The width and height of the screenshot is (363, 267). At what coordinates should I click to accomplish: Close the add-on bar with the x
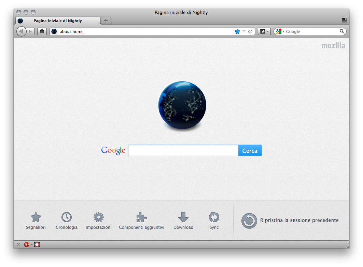[x=18, y=244]
